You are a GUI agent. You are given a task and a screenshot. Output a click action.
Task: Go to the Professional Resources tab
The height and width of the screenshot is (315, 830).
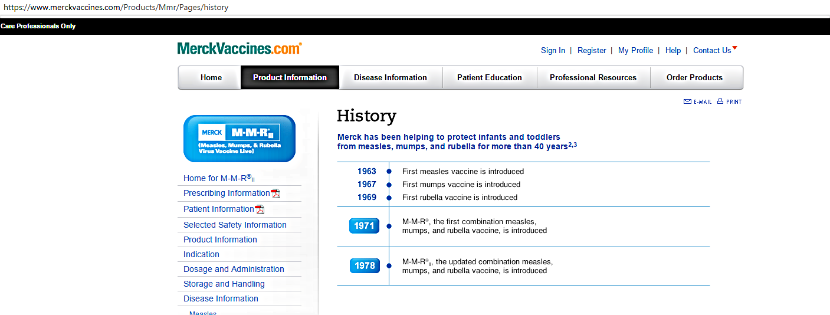(593, 77)
